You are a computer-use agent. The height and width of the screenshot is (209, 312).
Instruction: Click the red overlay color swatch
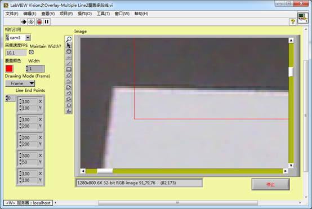tap(9, 69)
